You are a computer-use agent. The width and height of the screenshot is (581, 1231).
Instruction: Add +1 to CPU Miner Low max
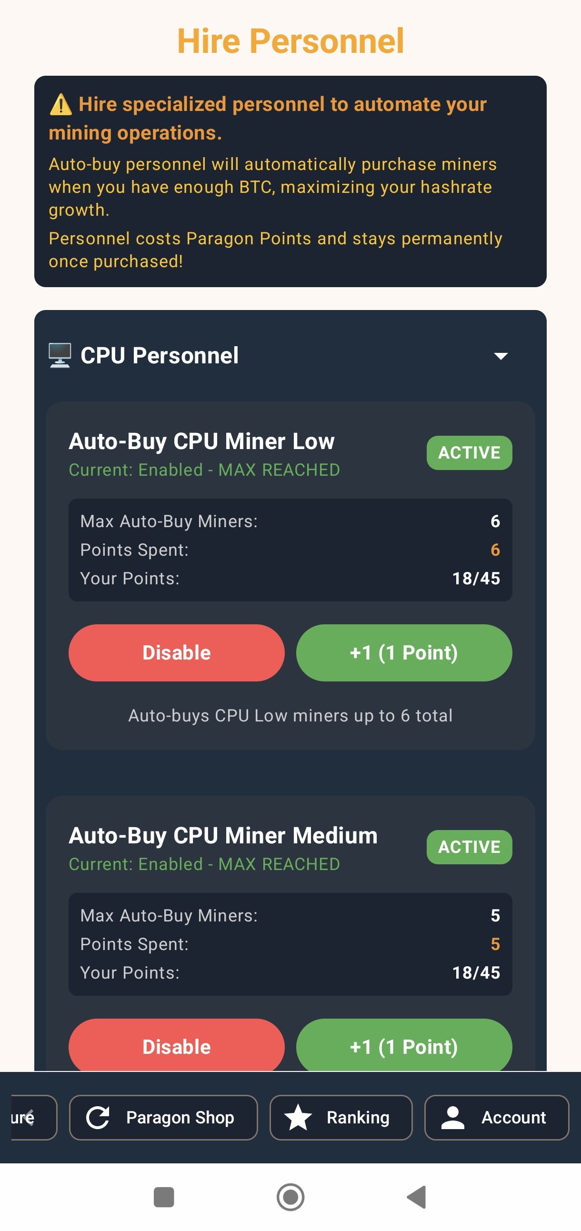404,653
